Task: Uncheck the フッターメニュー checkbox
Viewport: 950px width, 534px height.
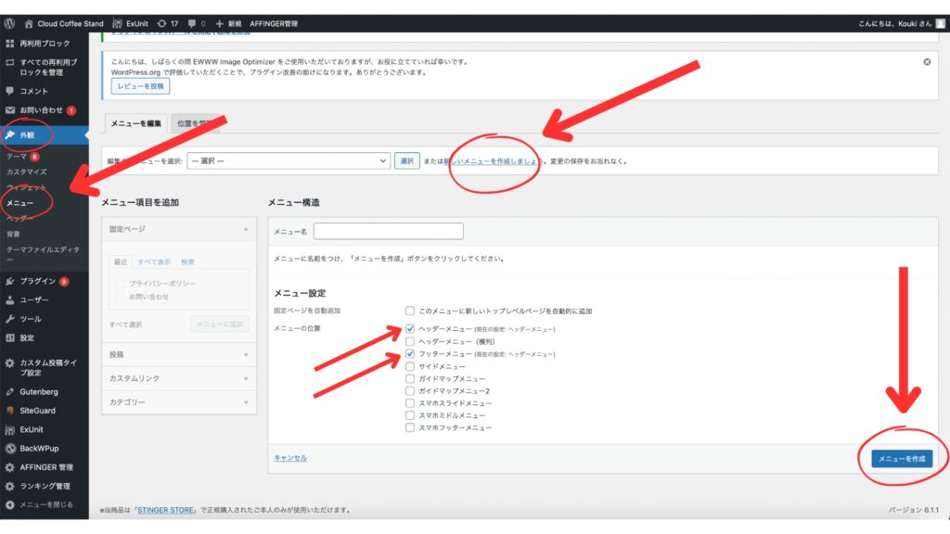Action: pos(410,354)
